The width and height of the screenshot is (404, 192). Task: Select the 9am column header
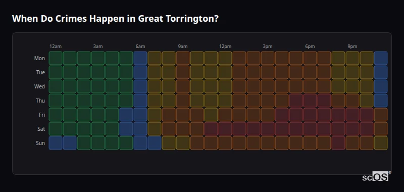point(183,46)
